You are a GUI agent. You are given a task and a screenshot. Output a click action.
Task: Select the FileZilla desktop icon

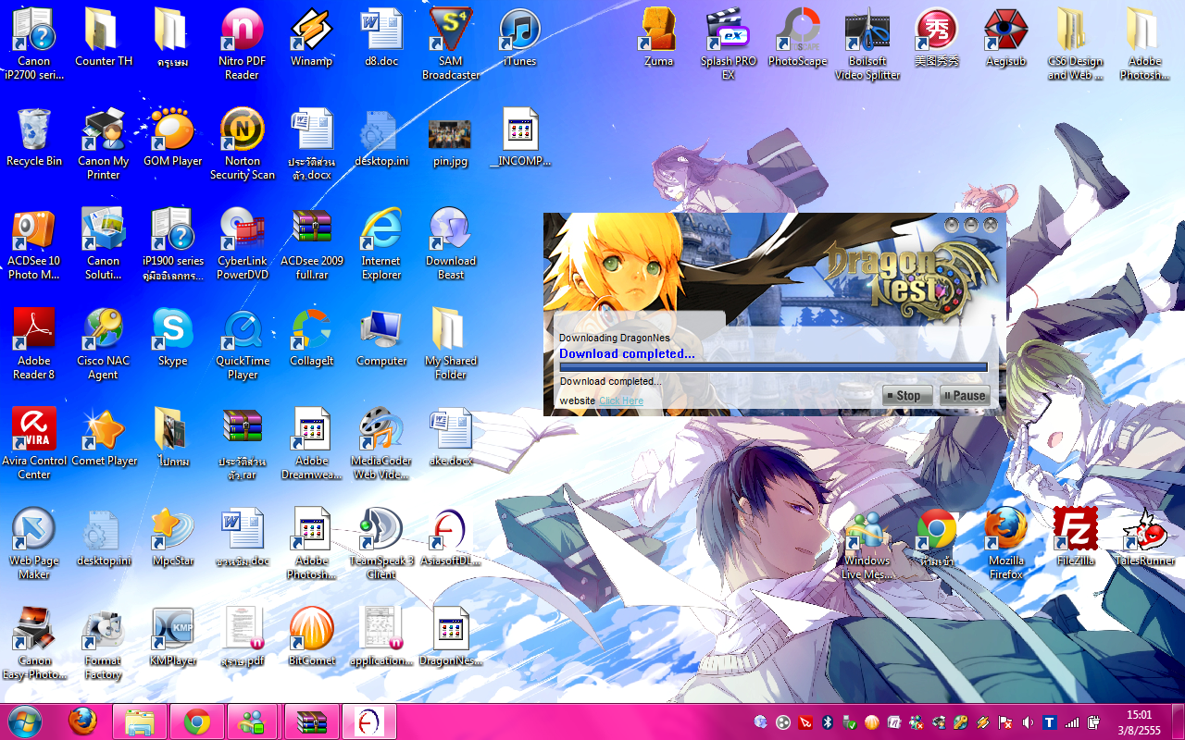pyautogui.click(x=1076, y=536)
